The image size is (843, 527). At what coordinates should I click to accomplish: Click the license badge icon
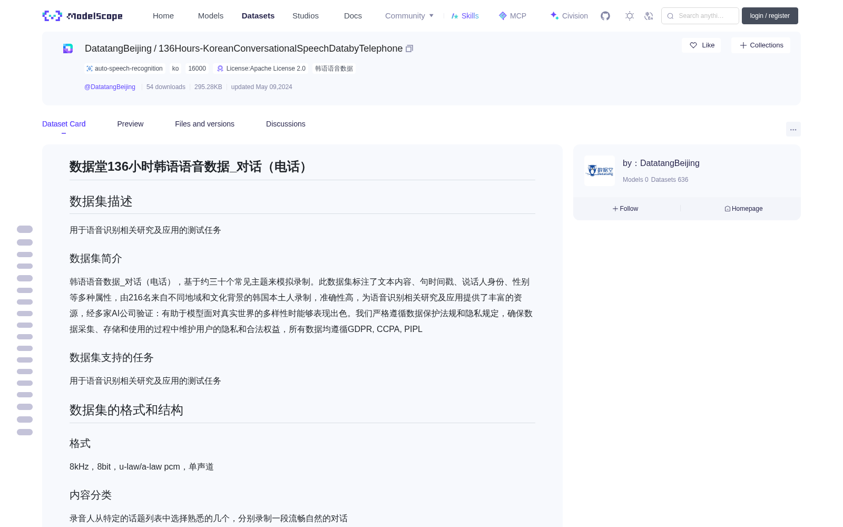(x=220, y=69)
